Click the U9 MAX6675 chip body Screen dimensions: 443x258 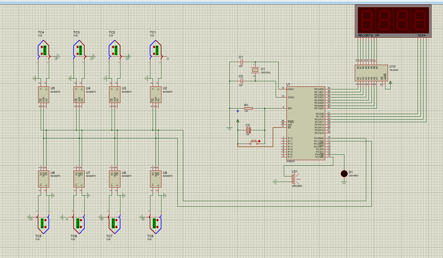pyautogui.click(x=156, y=179)
